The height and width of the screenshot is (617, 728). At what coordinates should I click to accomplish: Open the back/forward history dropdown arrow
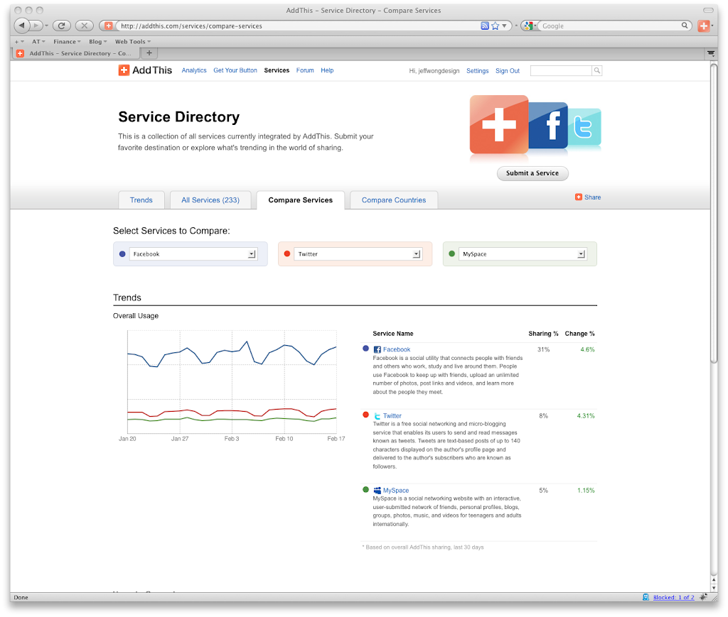[x=46, y=26]
